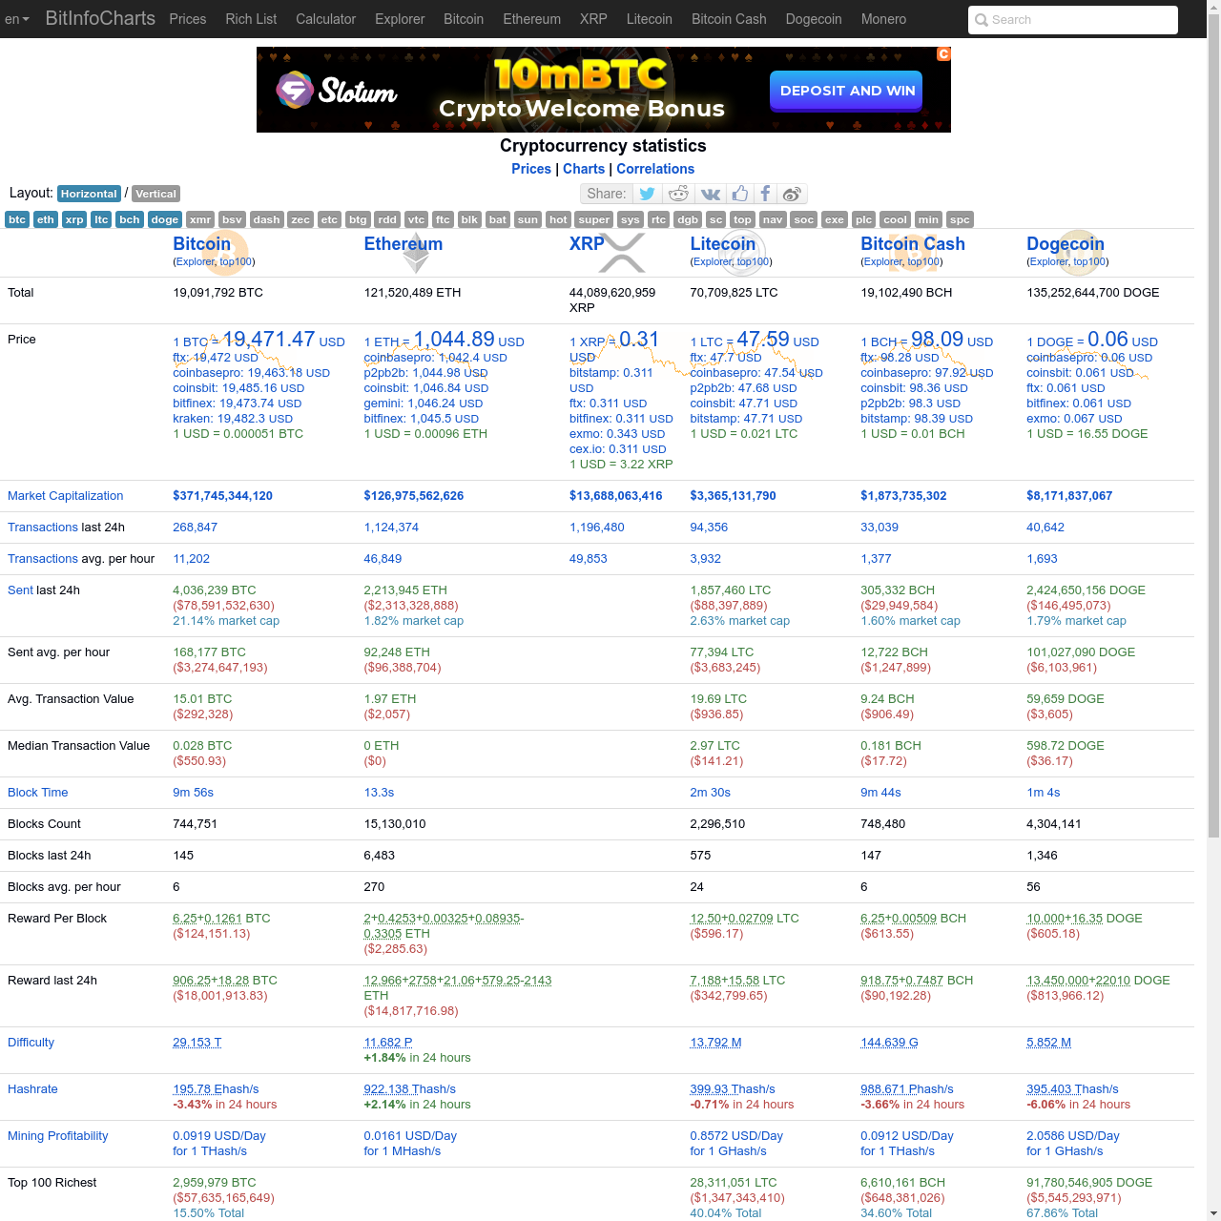Open the Difficulty row link

[31, 1043]
